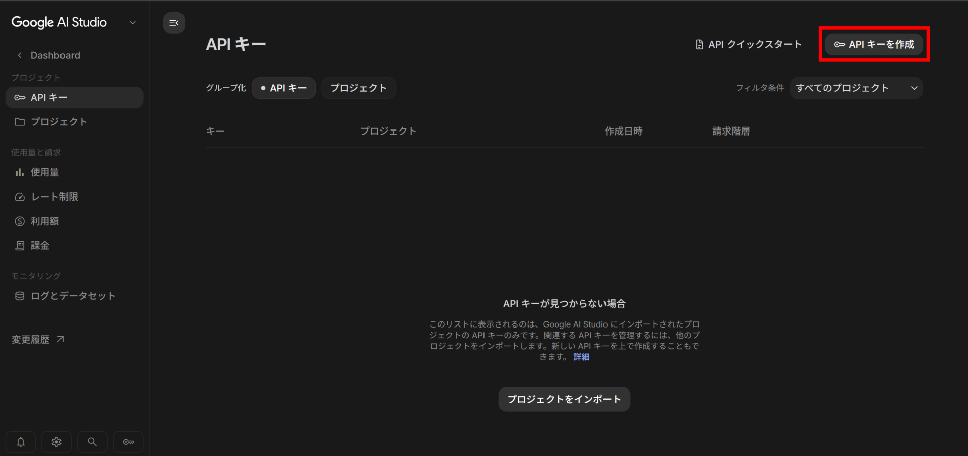The image size is (968, 456).
Task: Expand the Google AI Studio chevron dropdown
Action: (x=133, y=23)
